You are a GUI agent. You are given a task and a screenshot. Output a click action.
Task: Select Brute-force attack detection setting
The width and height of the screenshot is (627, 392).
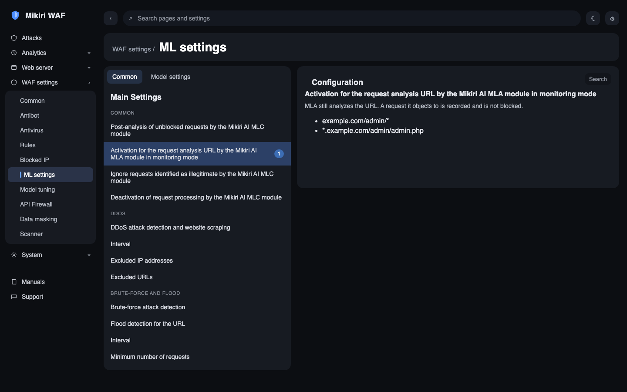pyautogui.click(x=197, y=307)
